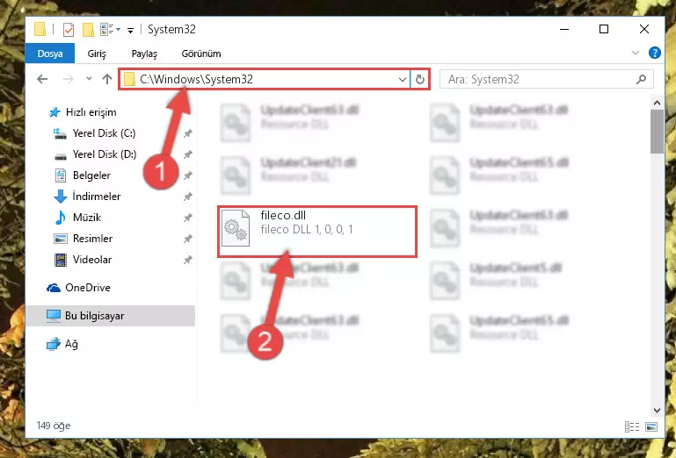Click the scrollbar down arrow
The height and width of the screenshot is (458, 676).
tap(657, 411)
